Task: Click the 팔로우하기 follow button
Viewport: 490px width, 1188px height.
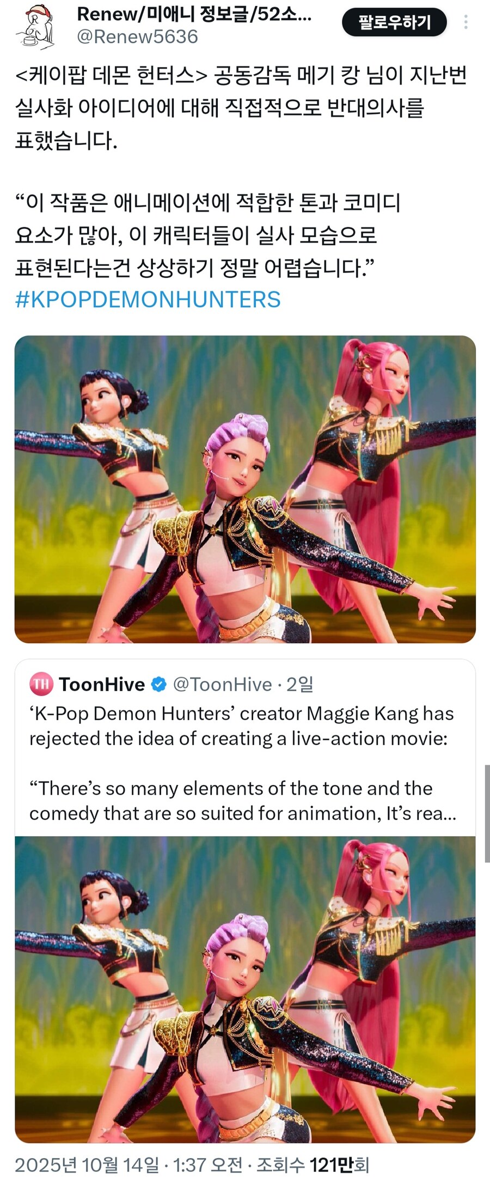Action: (x=394, y=22)
